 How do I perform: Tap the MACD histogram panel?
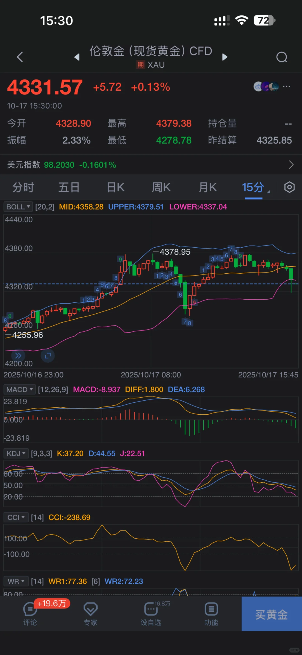[151, 420]
